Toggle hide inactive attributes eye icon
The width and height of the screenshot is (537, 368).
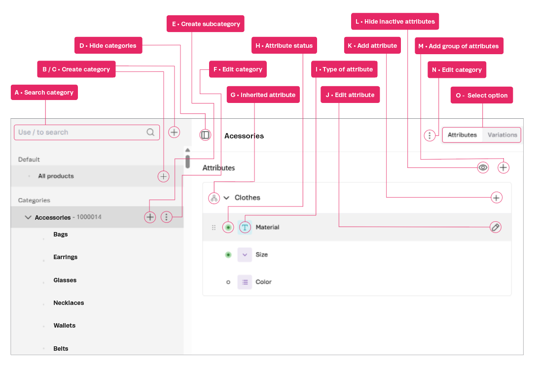tap(483, 167)
